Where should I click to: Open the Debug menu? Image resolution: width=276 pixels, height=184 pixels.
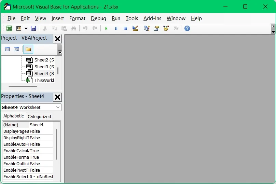98,18
